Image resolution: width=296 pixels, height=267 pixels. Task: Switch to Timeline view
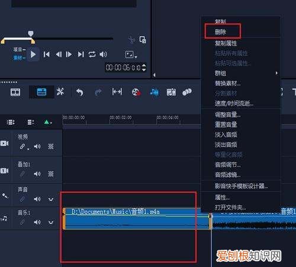(41, 92)
